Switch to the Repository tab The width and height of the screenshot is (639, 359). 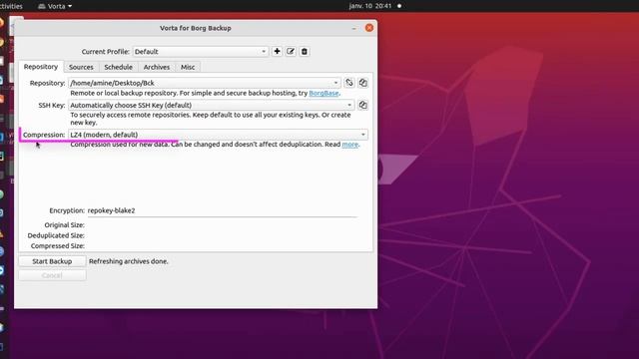pyautogui.click(x=41, y=67)
